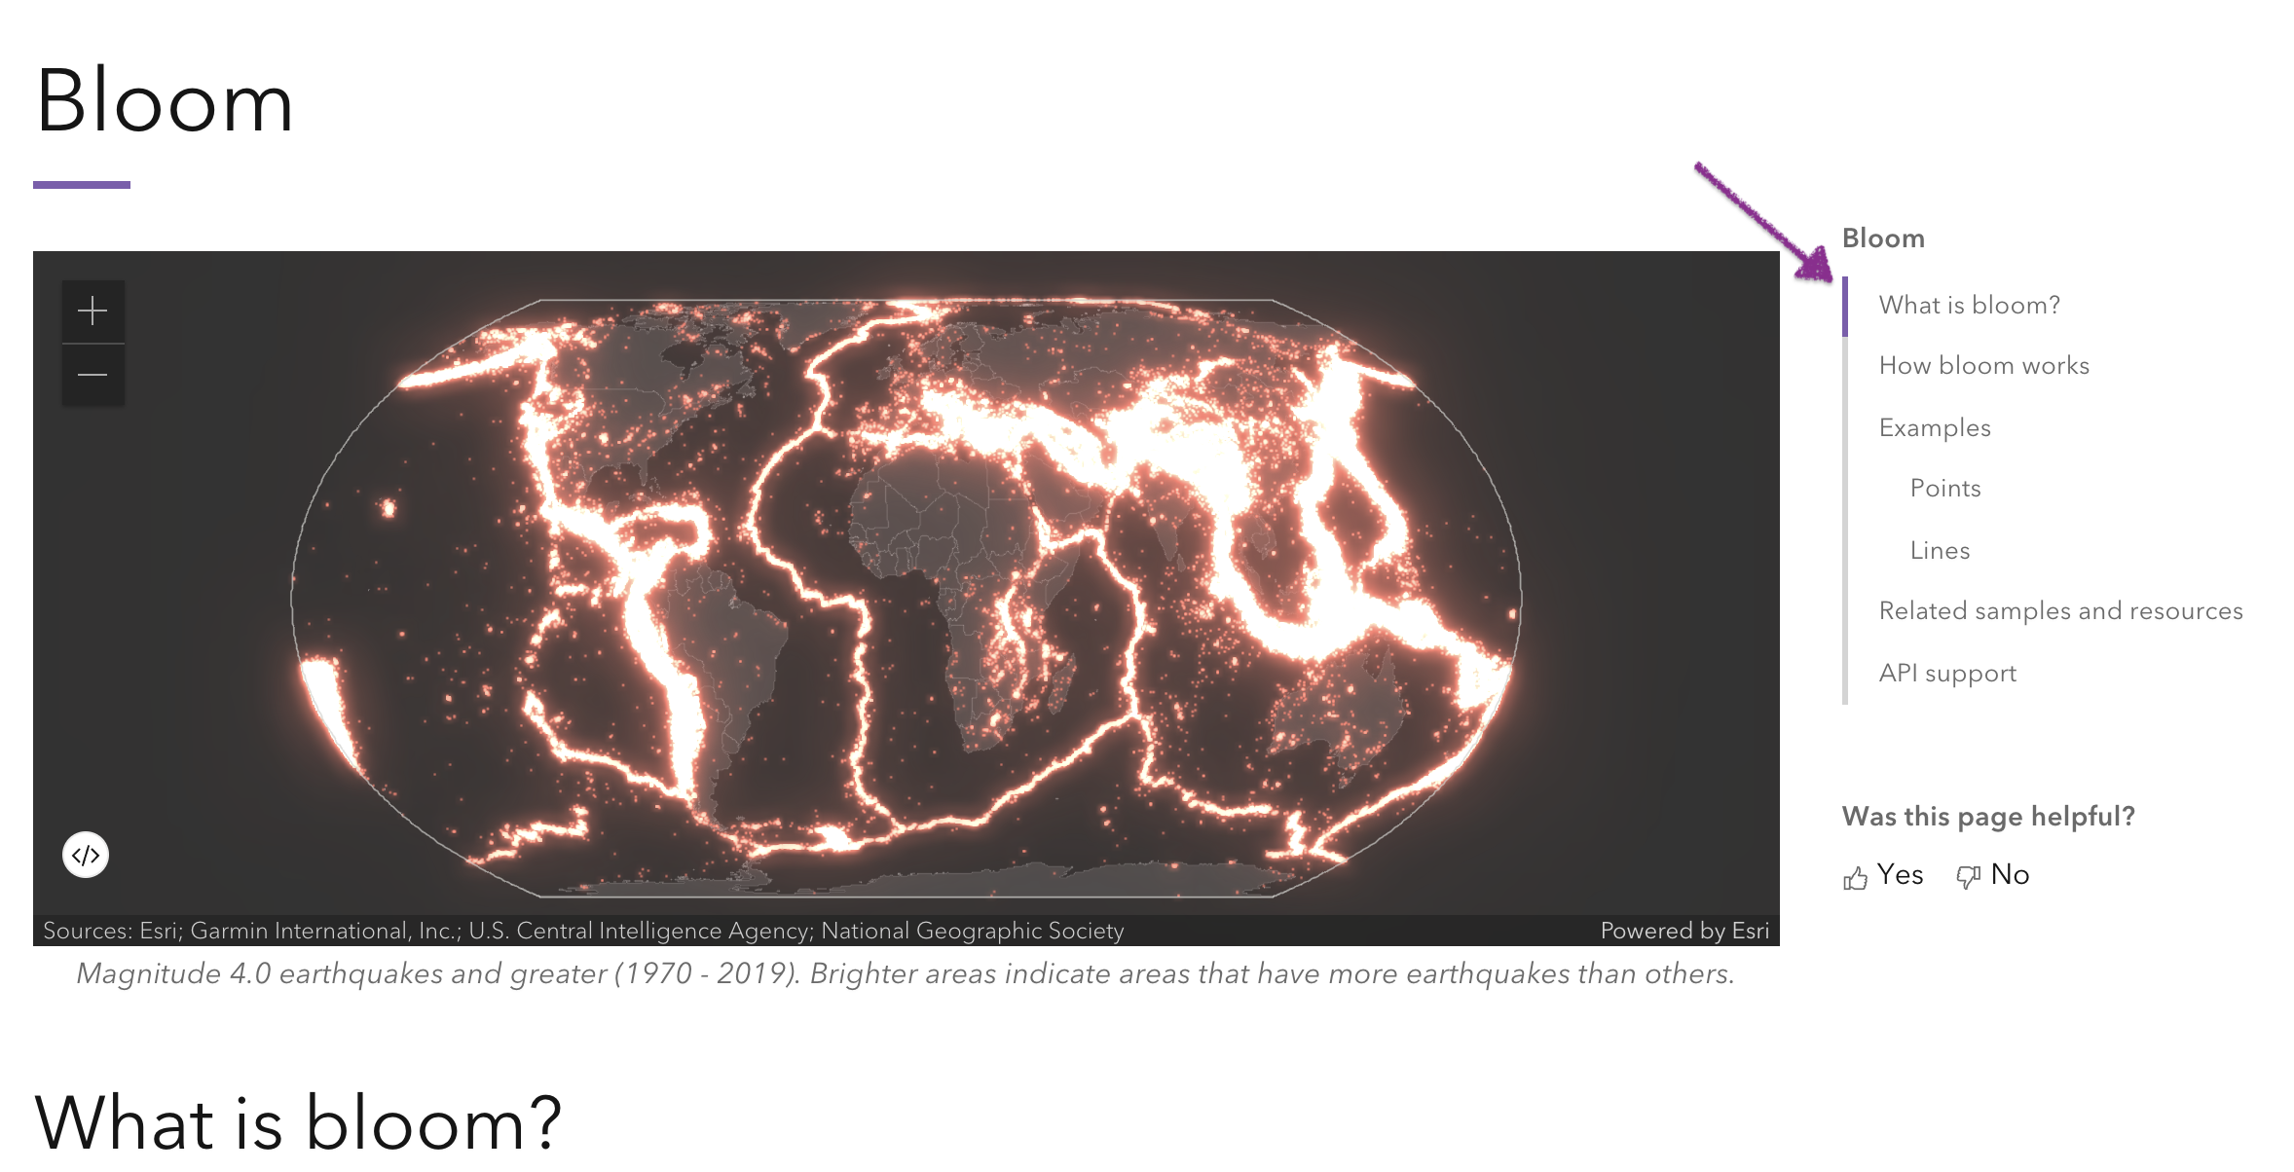Click the embed code (</>)  icon
Screen dimensions: 2294x1172
[x=85, y=855]
